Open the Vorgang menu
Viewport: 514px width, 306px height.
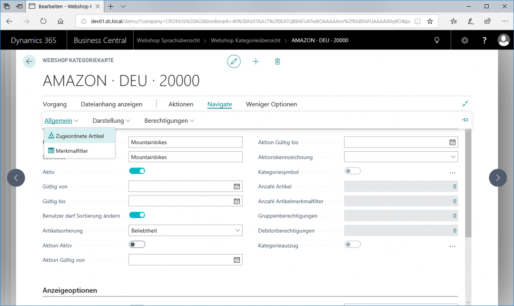[x=54, y=104]
